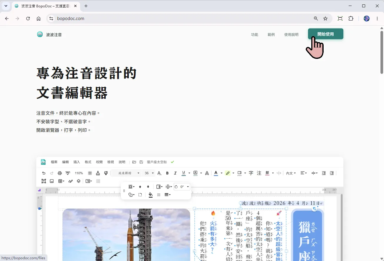Go to the 使用說明 navigation link

tap(291, 34)
